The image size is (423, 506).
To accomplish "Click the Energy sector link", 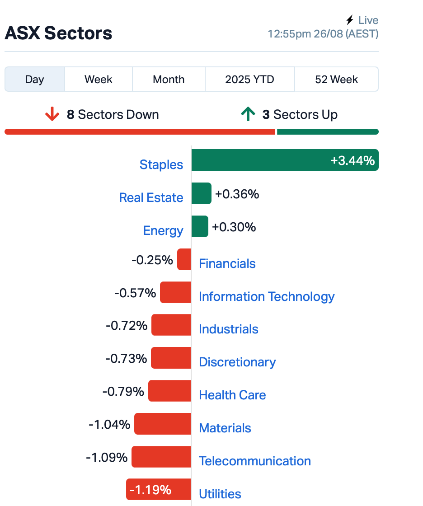I will pos(163,230).
